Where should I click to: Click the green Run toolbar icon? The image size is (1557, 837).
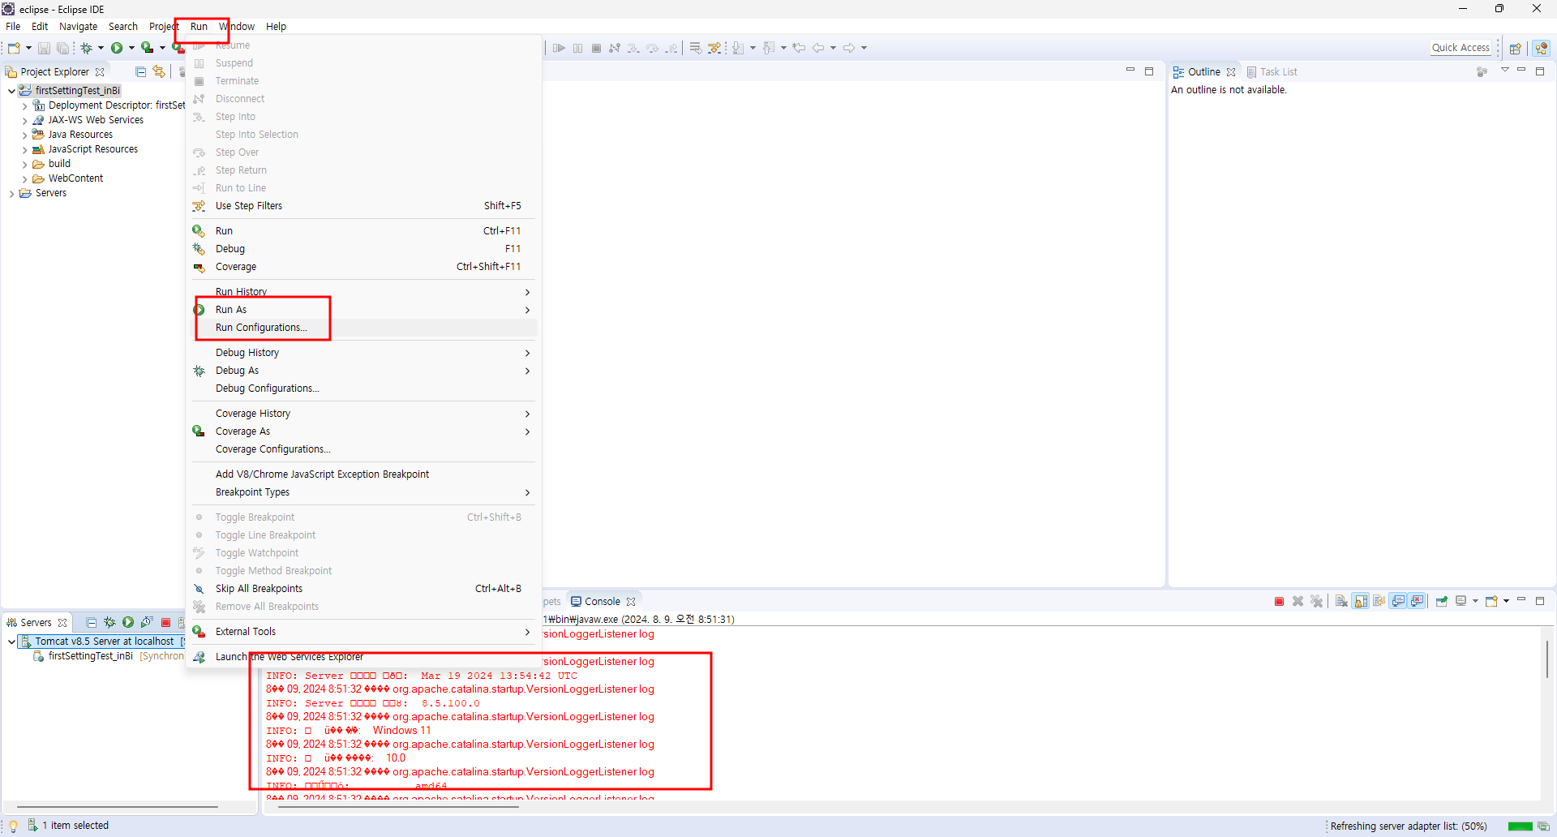click(117, 49)
